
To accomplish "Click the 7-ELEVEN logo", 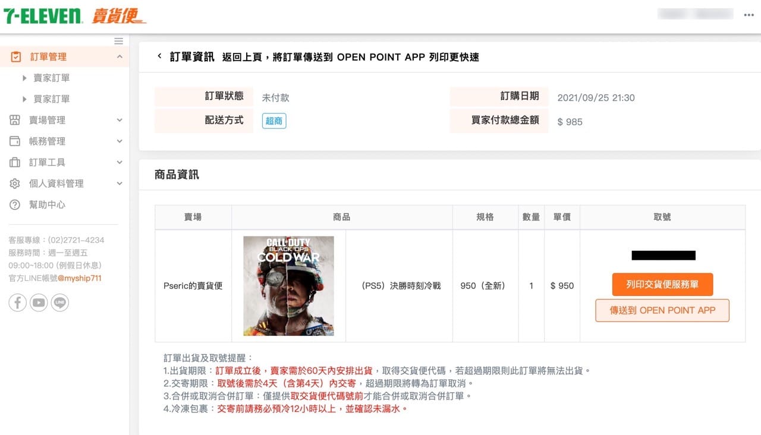I will [x=43, y=16].
